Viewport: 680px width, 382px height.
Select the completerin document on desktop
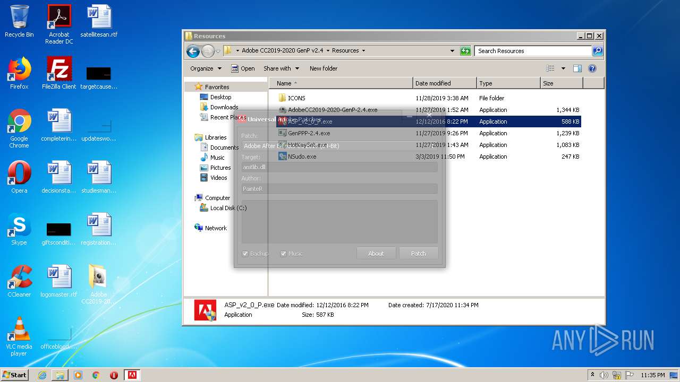point(59,125)
